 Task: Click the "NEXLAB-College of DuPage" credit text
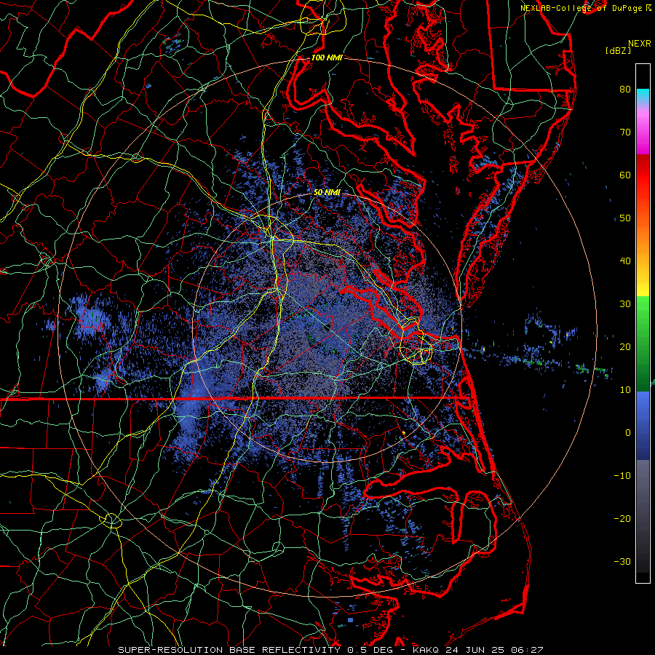pyautogui.click(x=581, y=8)
